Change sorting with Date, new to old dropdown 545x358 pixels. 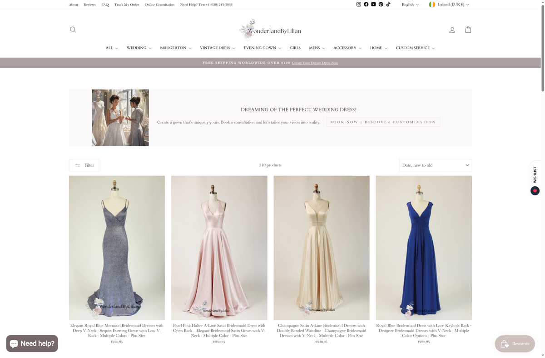pos(435,165)
